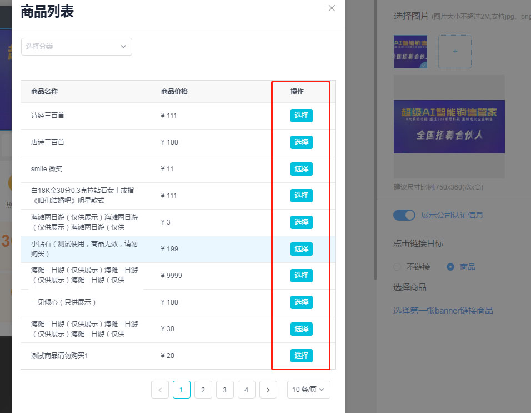Pick the 一见倾心 product via 选择
This screenshot has height=413, width=531.
coord(302,302)
